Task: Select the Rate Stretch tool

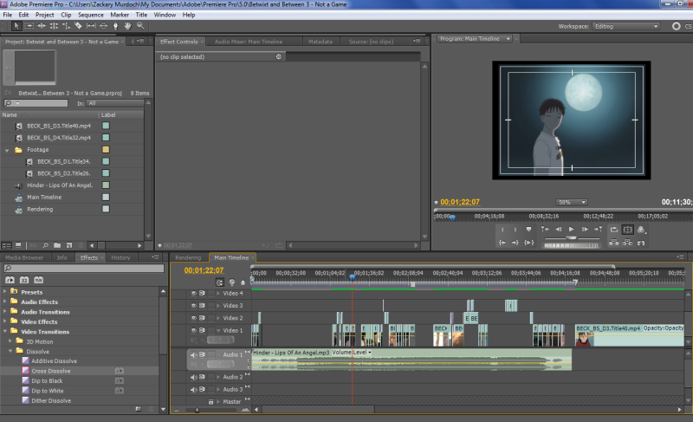Action: click(x=67, y=26)
